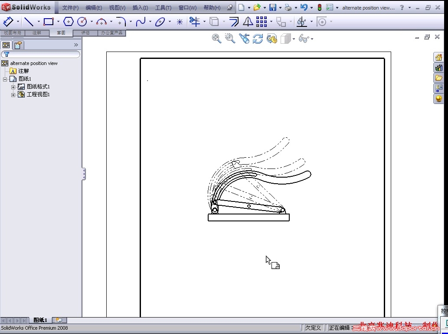The height and width of the screenshot is (334, 448).
Task: Select the Sketch Fillet tool
Action: tap(121, 22)
